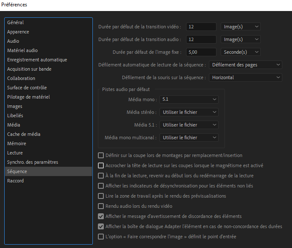Expand Défilement automatique de lecture dropdown
The height and width of the screenshot is (248, 292).
point(246,65)
